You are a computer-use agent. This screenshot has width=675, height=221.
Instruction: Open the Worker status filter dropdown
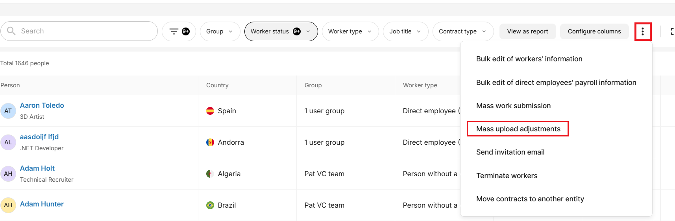(x=281, y=31)
